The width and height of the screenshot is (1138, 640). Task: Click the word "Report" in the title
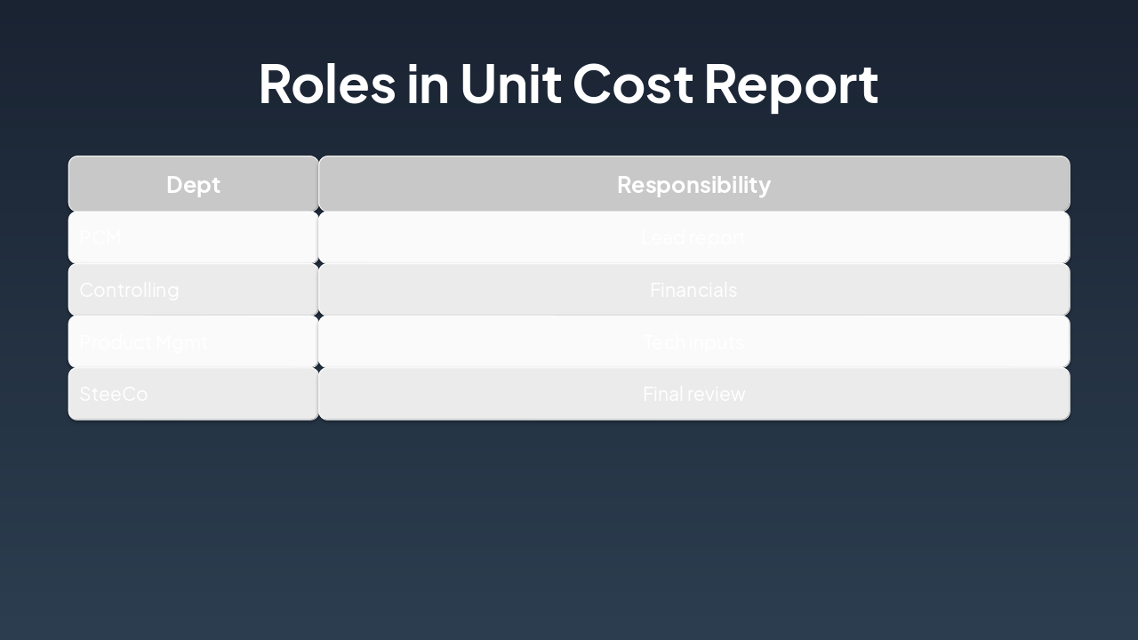point(790,84)
